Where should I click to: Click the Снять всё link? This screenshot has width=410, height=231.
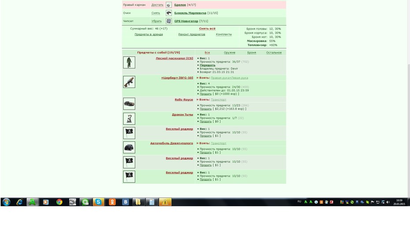(x=207, y=29)
